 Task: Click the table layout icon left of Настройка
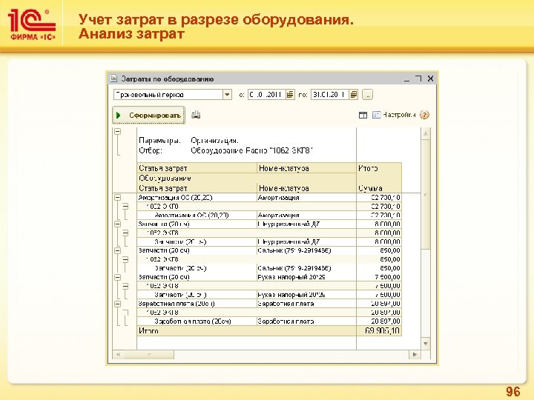(363, 116)
